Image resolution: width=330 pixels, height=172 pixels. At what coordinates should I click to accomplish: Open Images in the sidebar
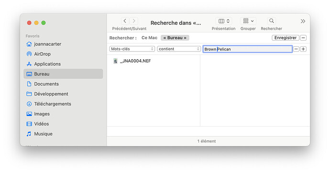coord(63,114)
